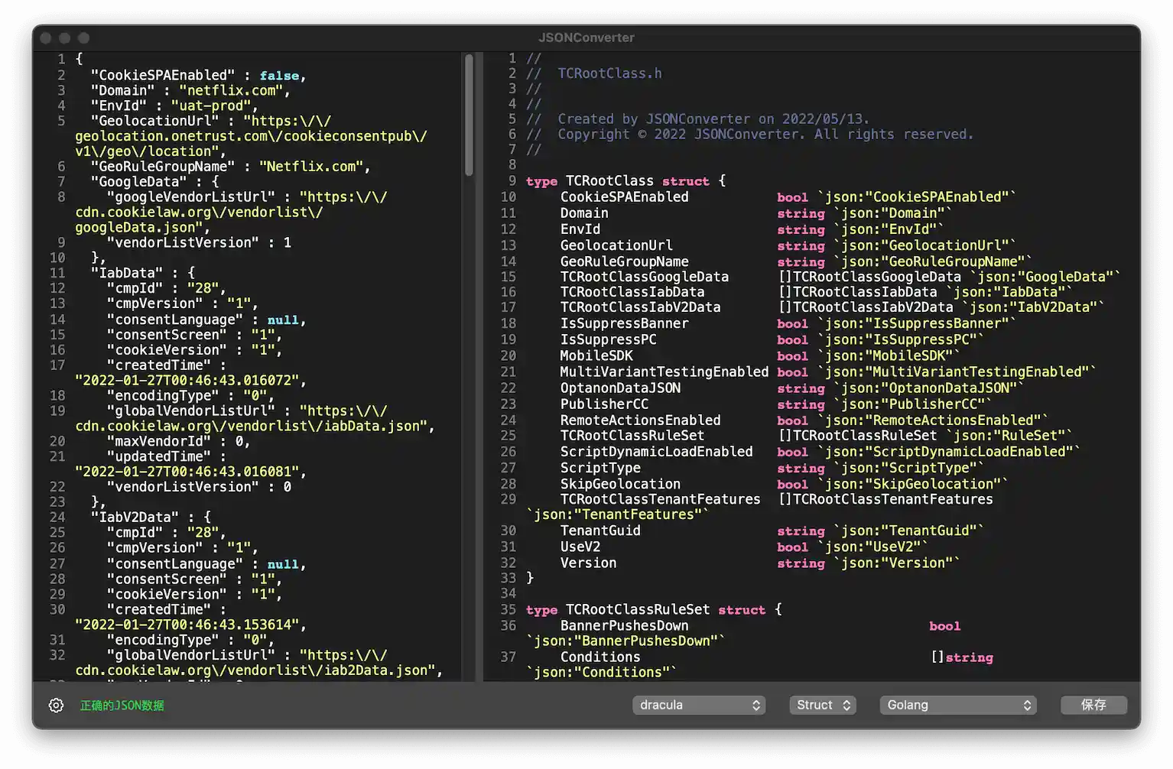
Task: Expand the Struct type dropdown
Action: pos(822,705)
